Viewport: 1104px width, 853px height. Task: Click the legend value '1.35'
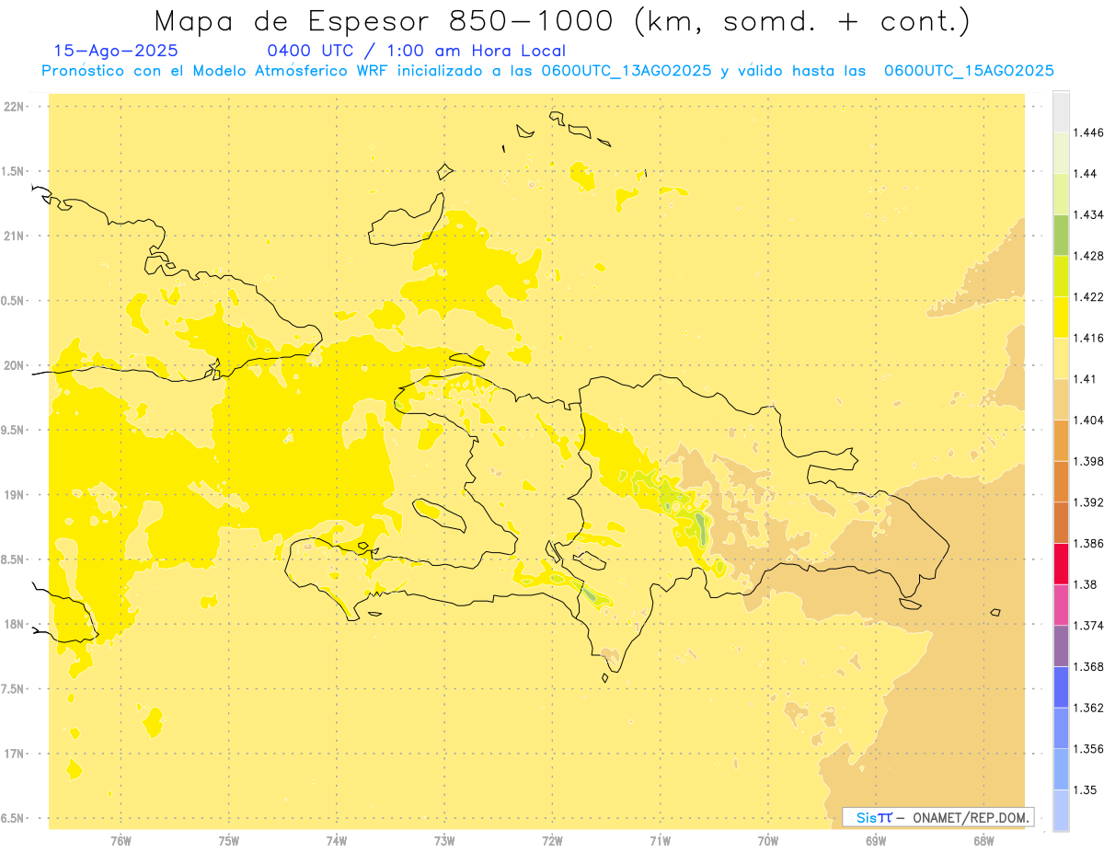click(1083, 790)
